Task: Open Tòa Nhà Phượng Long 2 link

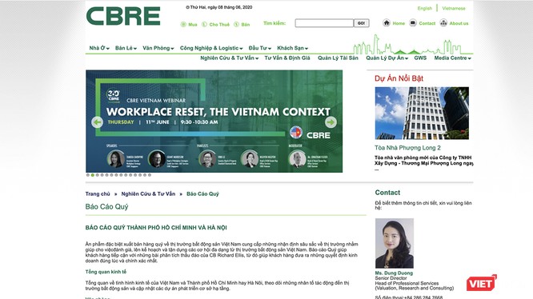Action: [x=407, y=148]
